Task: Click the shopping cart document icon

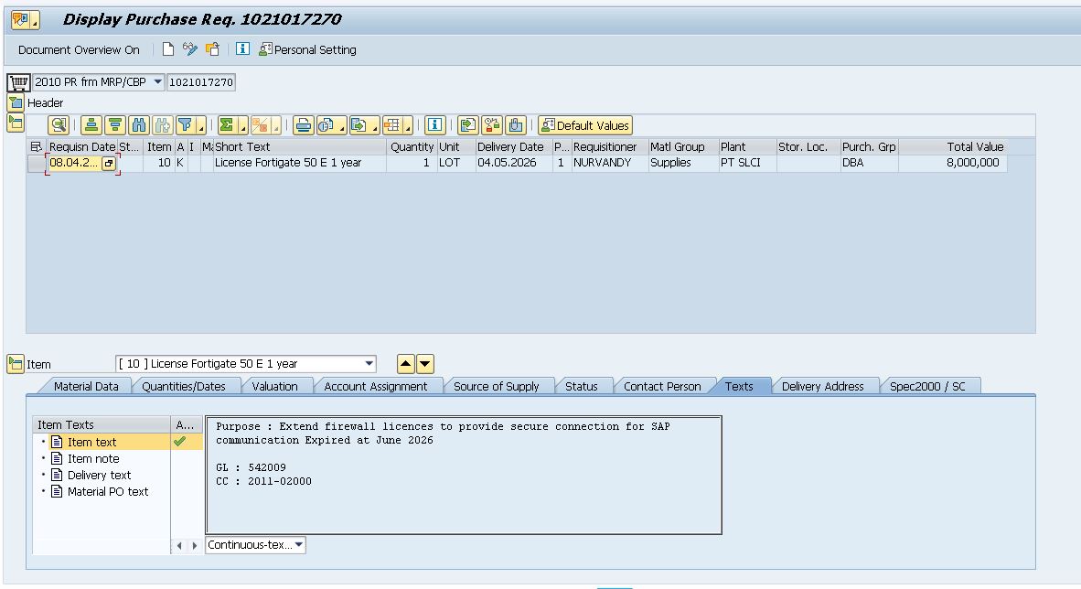Action: click(19, 82)
